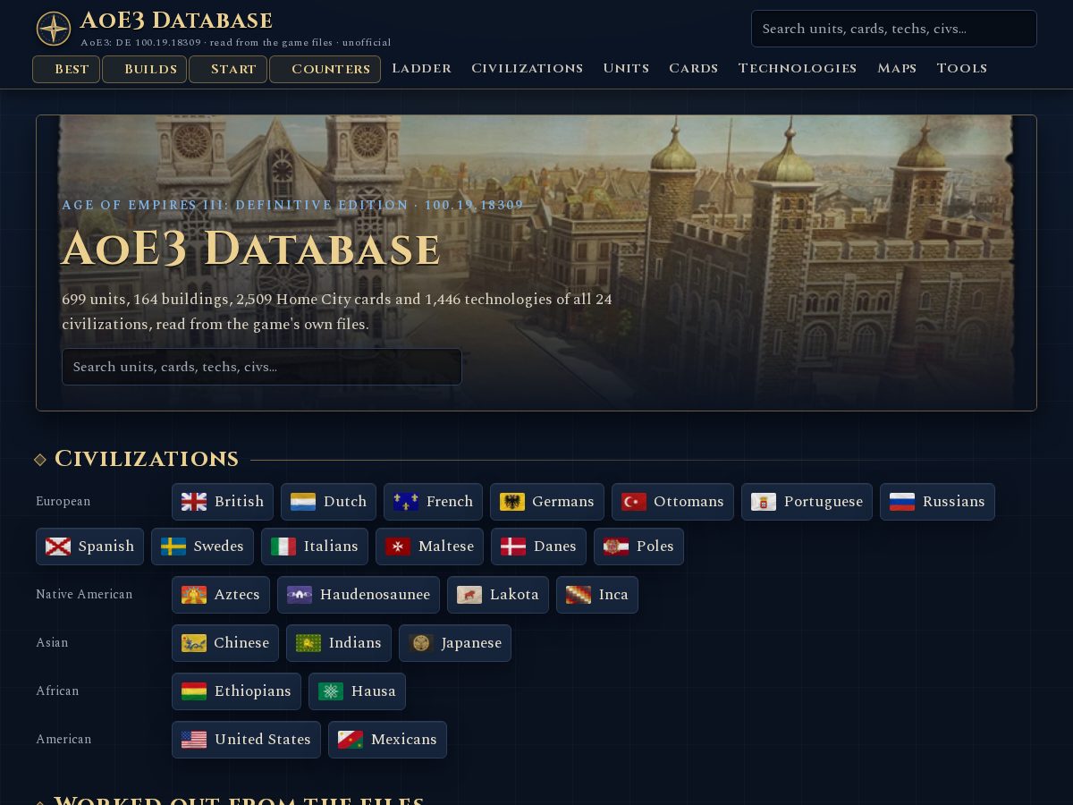Click the '699 units, 164 buildings' summary text
The height and width of the screenshot is (805, 1073).
pos(337,311)
